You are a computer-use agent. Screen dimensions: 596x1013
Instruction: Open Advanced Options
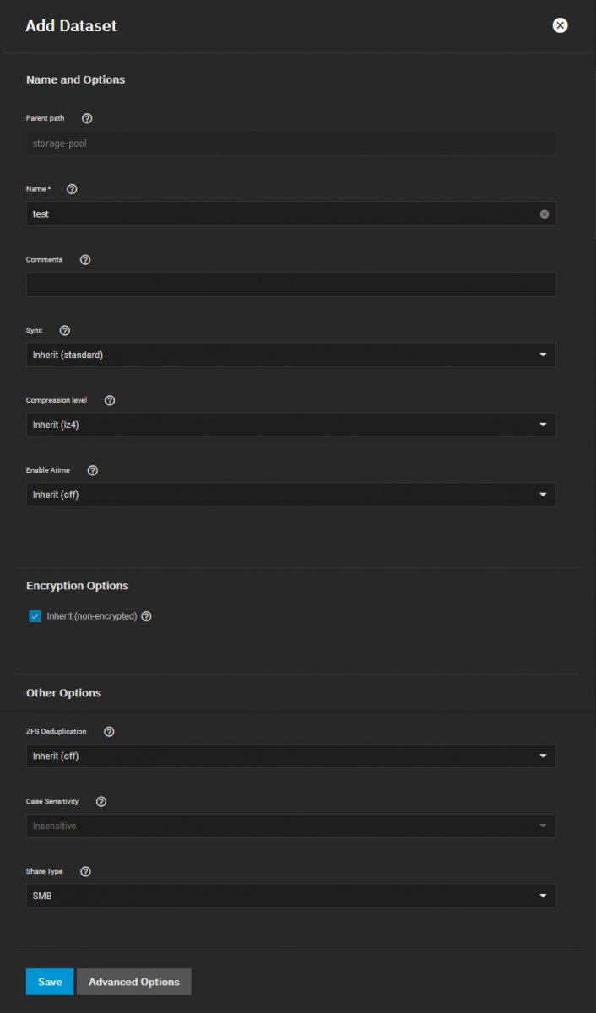[134, 982]
